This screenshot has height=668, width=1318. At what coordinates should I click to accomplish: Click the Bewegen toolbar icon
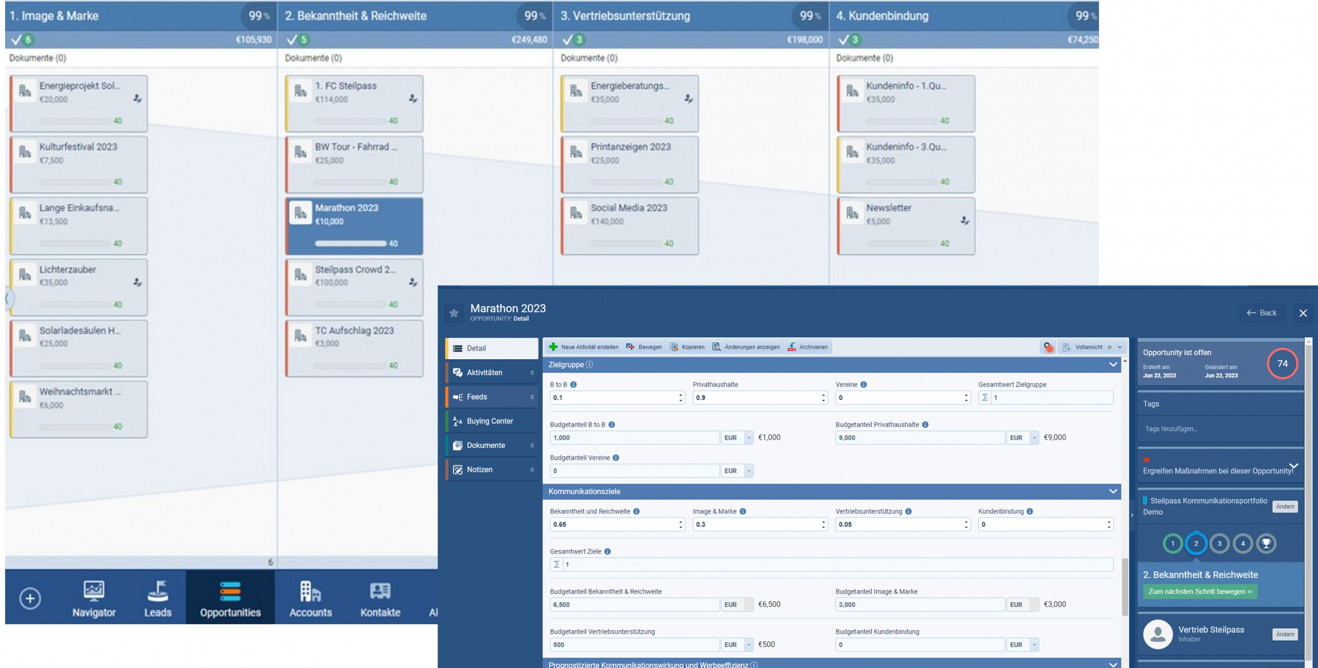[630, 347]
